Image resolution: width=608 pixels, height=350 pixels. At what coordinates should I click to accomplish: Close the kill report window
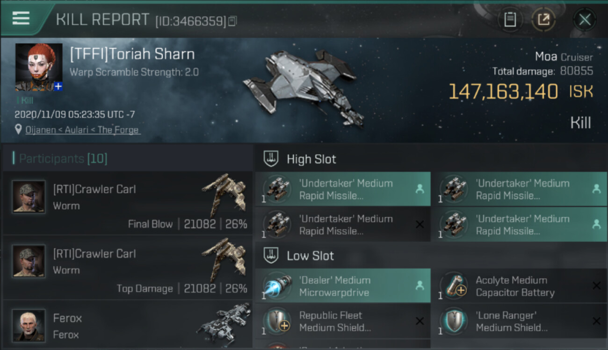pyautogui.click(x=585, y=20)
